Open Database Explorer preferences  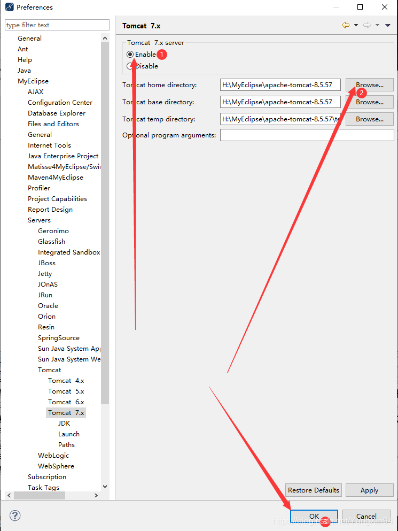(57, 113)
